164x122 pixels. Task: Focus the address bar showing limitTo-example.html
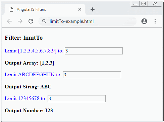(x=88, y=21)
